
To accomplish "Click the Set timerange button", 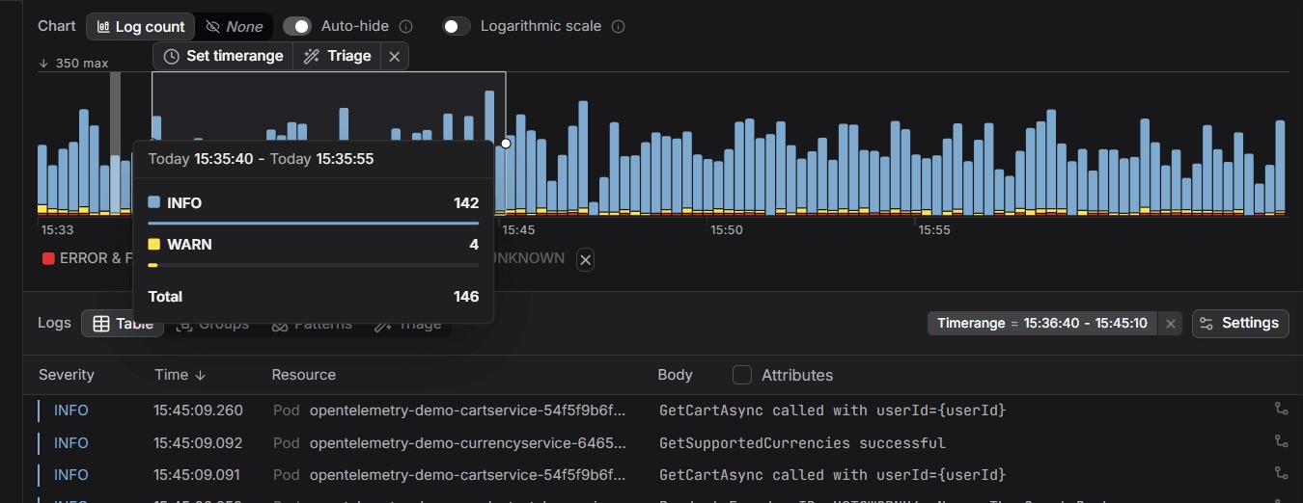I will coord(223,56).
